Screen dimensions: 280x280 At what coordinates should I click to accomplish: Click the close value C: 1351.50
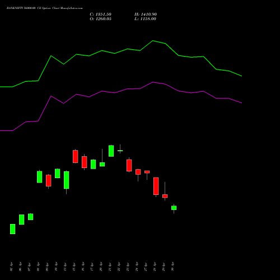[100, 15]
